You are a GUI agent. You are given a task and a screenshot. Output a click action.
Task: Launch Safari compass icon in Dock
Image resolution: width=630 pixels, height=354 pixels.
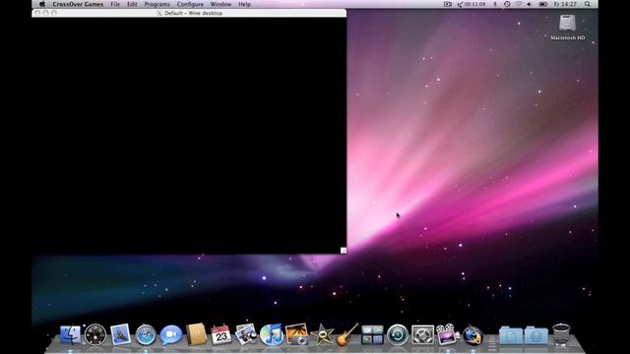tap(146, 335)
